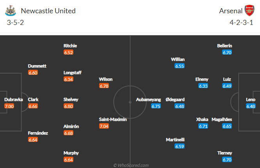This screenshot has width=260, height=168.
Task: Select Saint-Maximin's 7.04 rating badge
Action: point(104,126)
